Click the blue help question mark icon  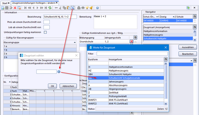click(x=97, y=8)
